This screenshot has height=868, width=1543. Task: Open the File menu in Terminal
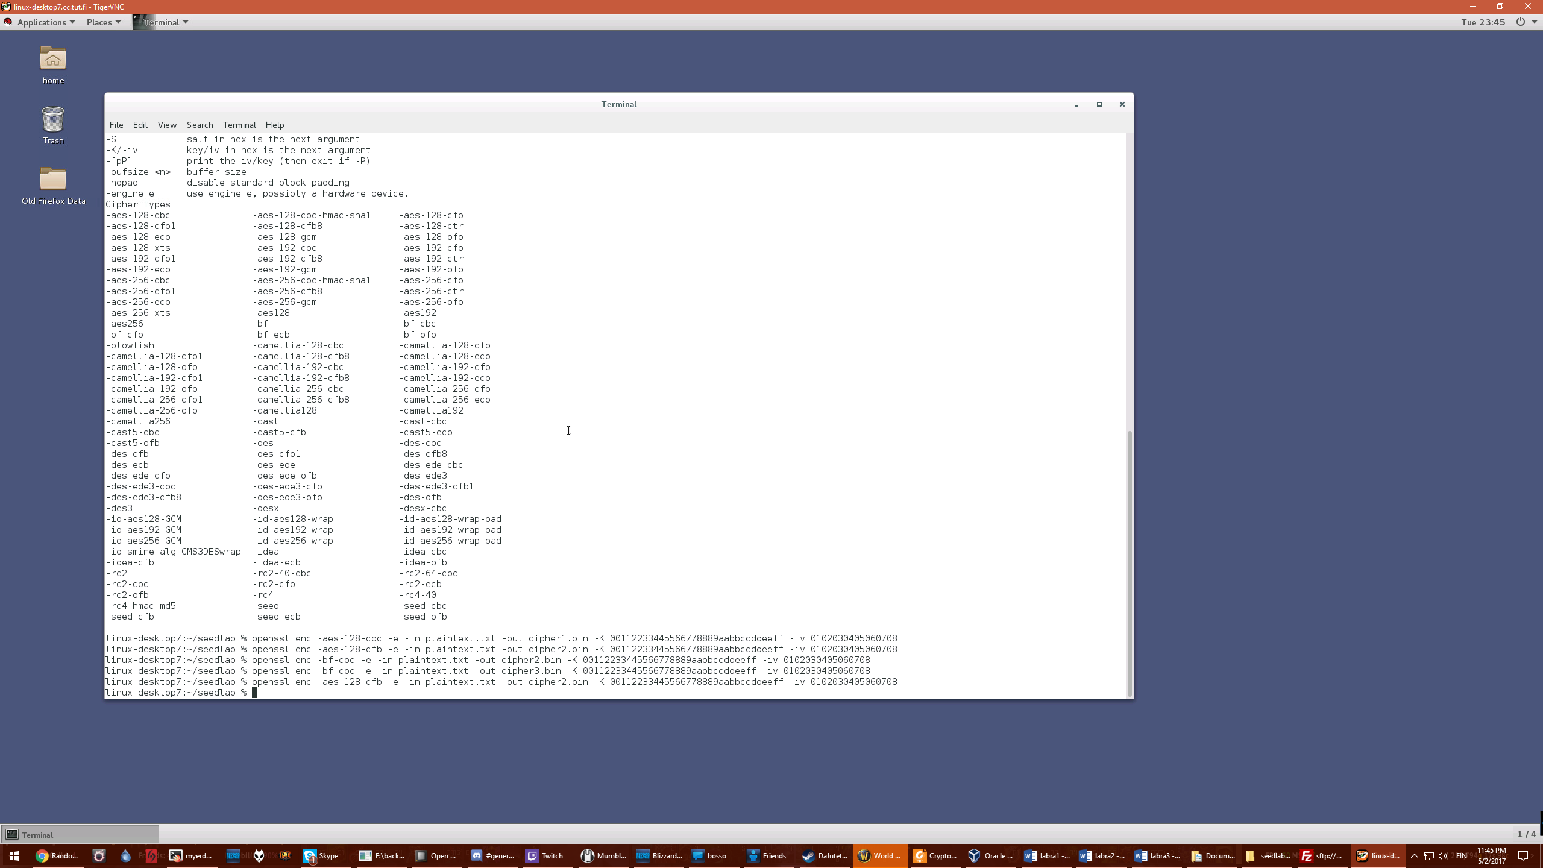click(x=116, y=125)
